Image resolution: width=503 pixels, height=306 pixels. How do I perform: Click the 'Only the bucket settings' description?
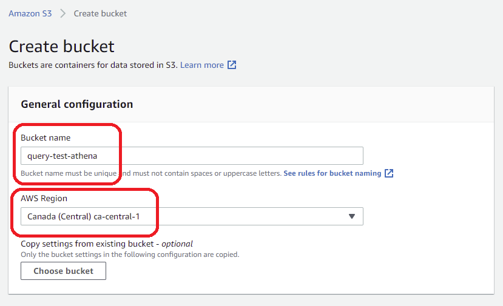click(130, 254)
